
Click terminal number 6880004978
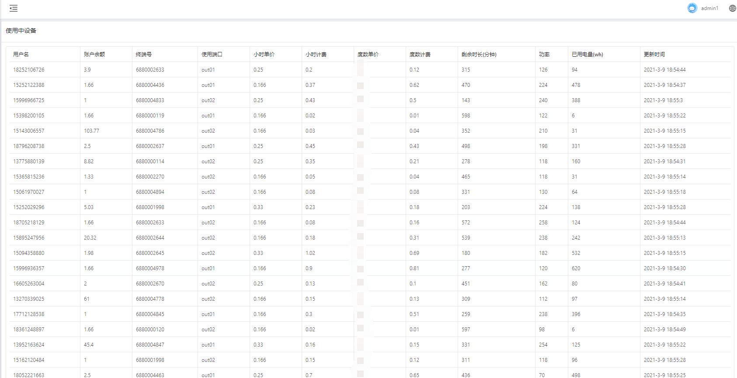tap(150, 268)
